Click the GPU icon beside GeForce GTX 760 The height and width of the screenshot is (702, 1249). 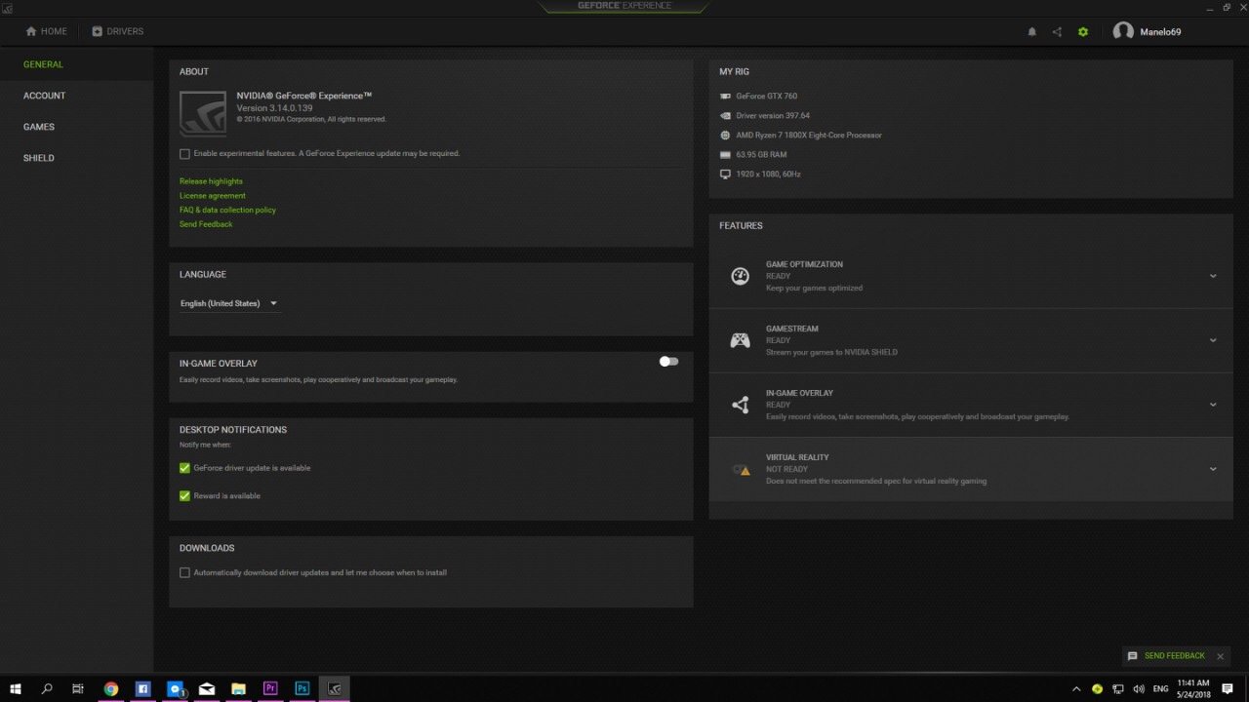(725, 97)
